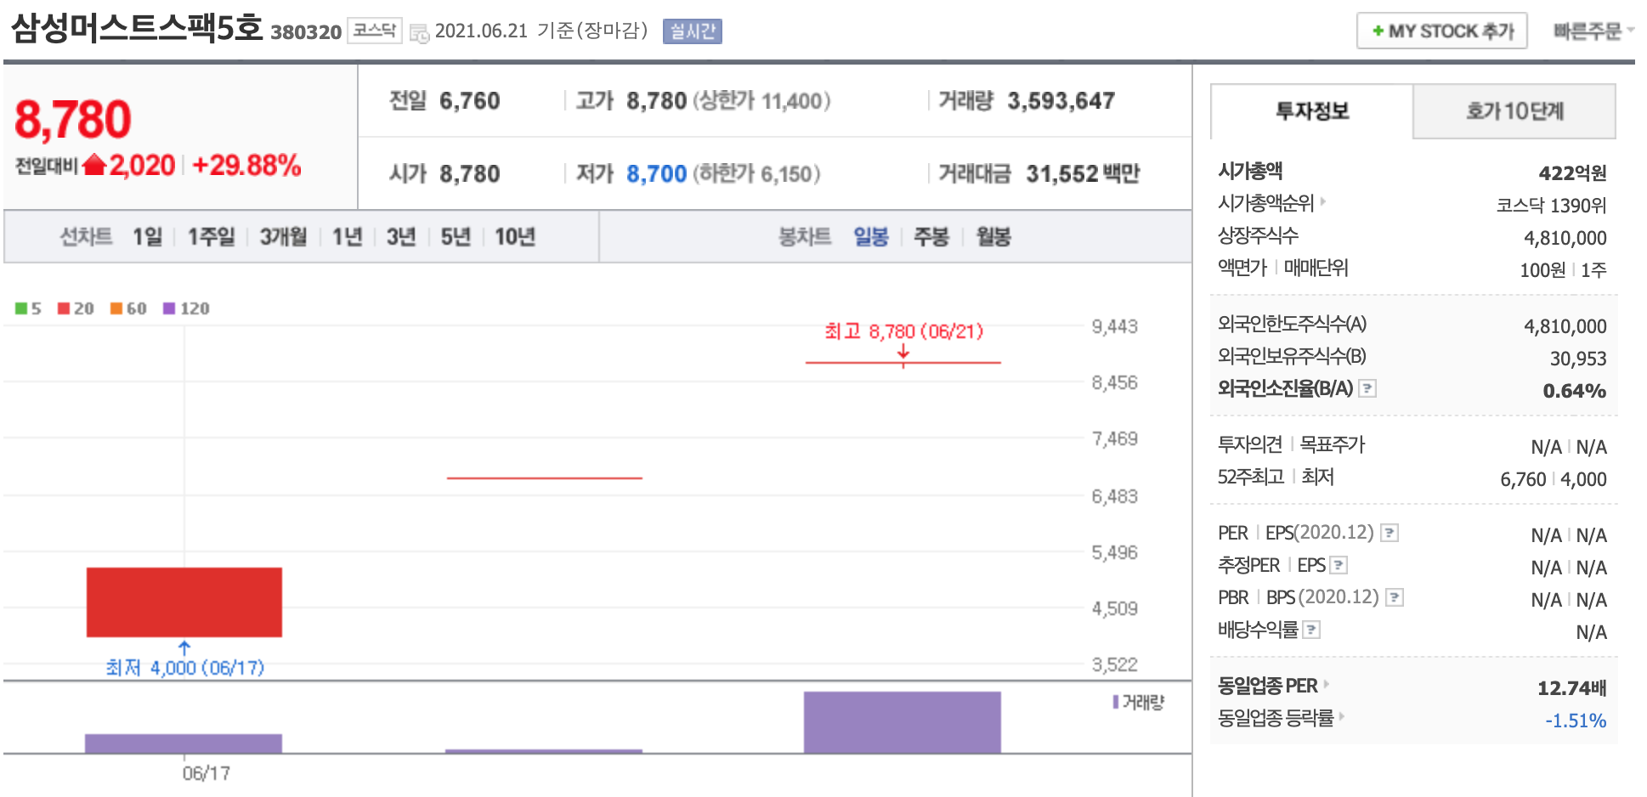Click the 최고 8,780 (06/21) marker
The width and height of the screenshot is (1647, 797).
(903, 331)
